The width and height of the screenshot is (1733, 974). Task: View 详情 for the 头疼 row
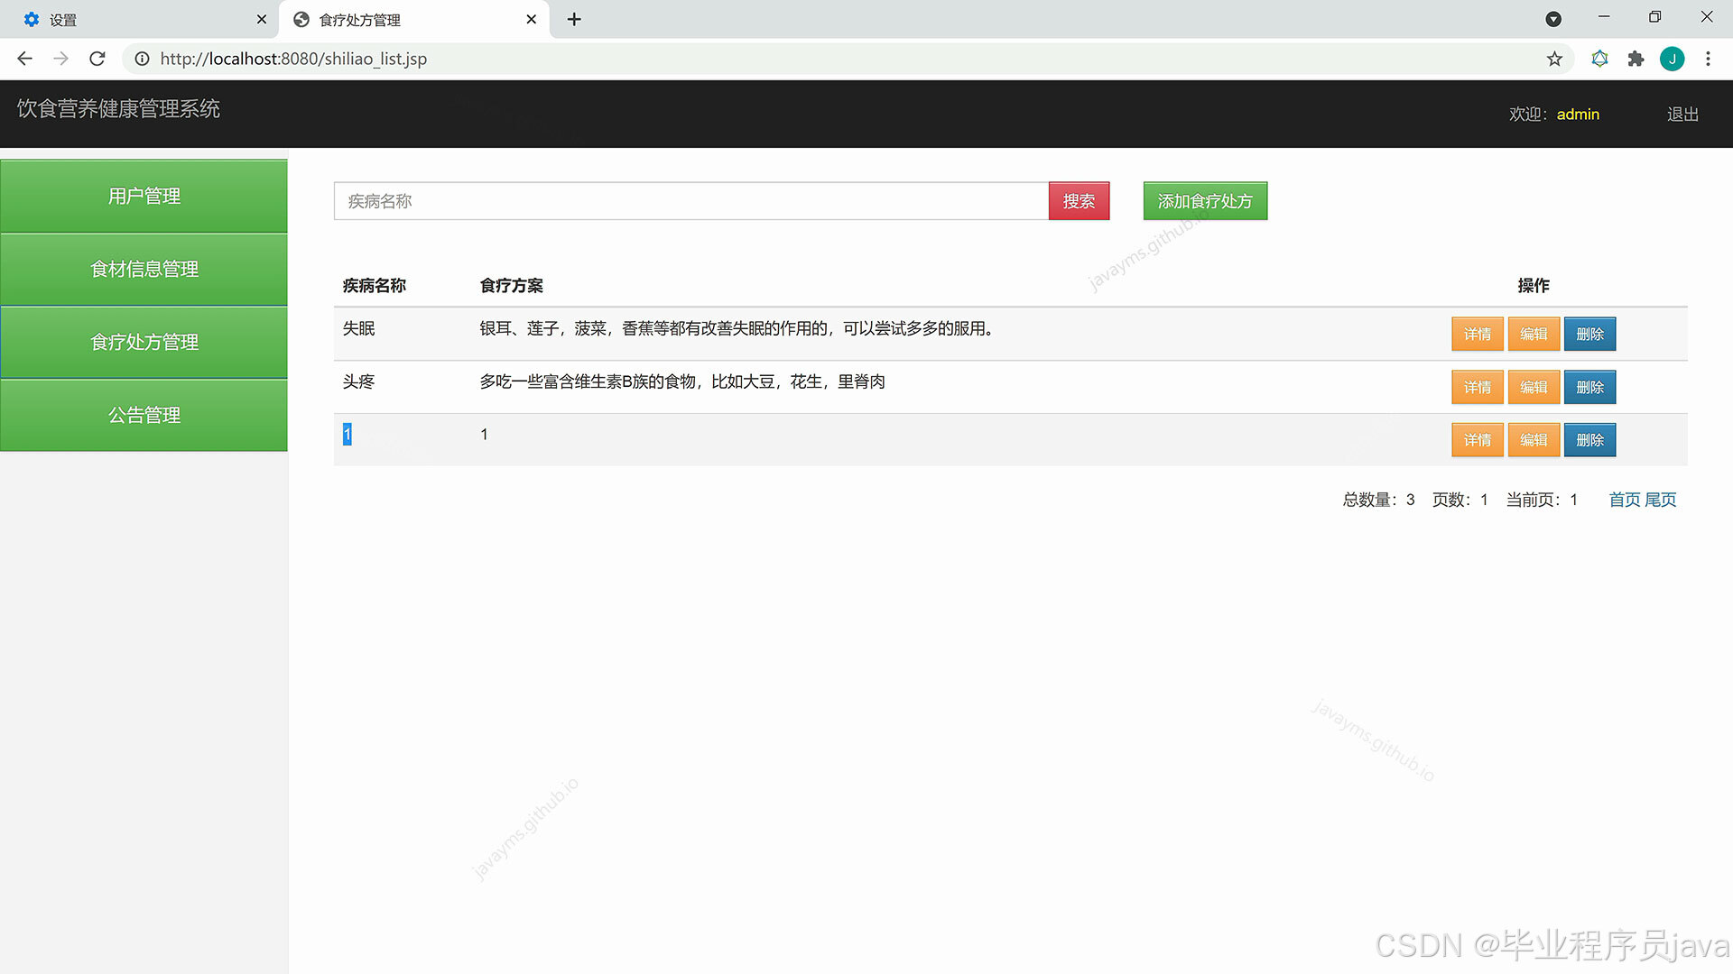1478,387
